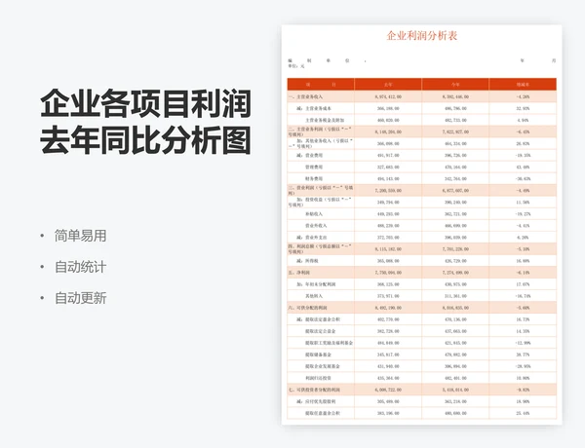
Task: Click the 项目 column header
Action: [x=321, y=85]
